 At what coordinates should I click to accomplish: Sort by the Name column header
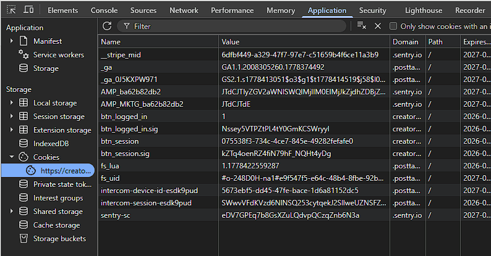click(158, 41)
